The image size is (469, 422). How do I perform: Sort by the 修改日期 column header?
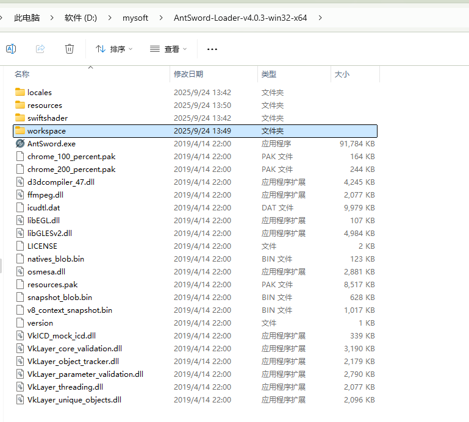pyautogui.click(x=188, y=74)
